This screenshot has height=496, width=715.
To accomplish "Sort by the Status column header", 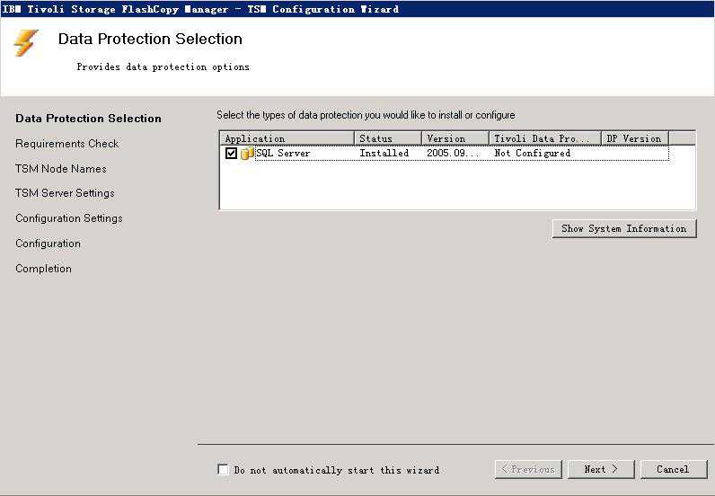I will (x=387, y=138).
